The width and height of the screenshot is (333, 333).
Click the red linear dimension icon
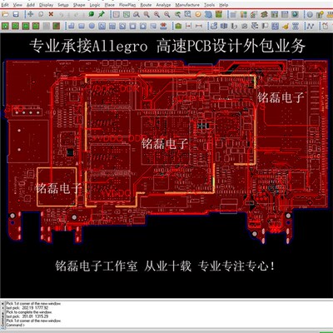[188, 26]
